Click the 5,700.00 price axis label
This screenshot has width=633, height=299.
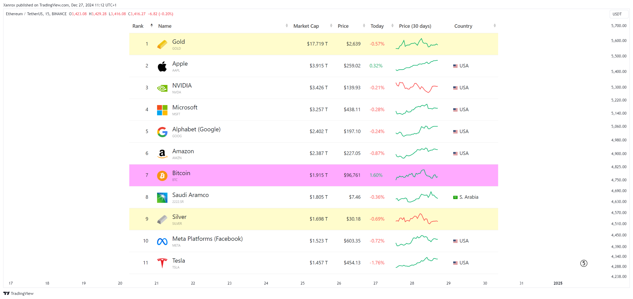(x=619, y=25)
